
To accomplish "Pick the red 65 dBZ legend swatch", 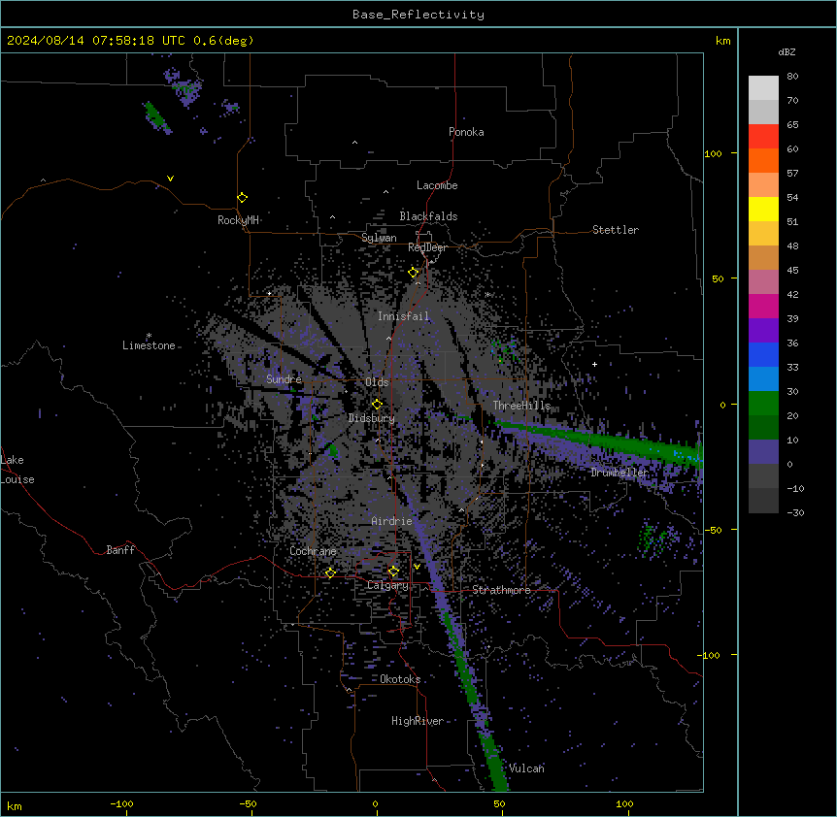I will [763, 136].
